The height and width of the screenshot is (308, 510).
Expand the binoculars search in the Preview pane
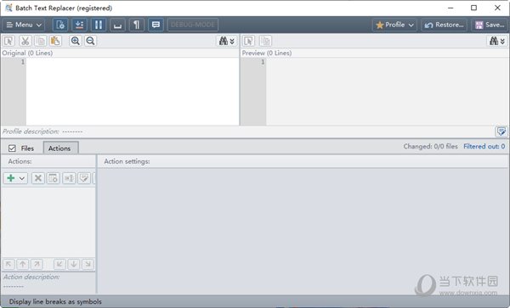pos(497,41)
